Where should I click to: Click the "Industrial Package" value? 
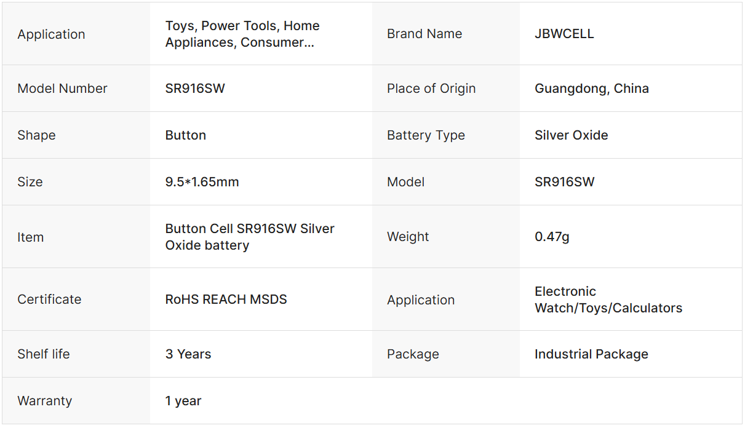point(591,354)
